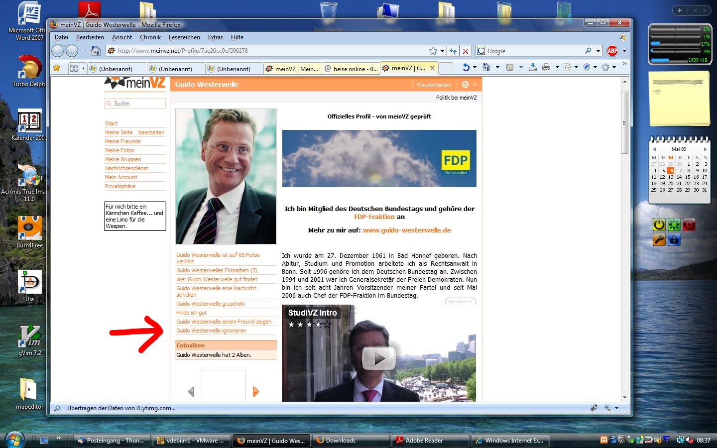Expand the tab group dropdown arrow
The image size is (717, 448).
tap(83, 68)
